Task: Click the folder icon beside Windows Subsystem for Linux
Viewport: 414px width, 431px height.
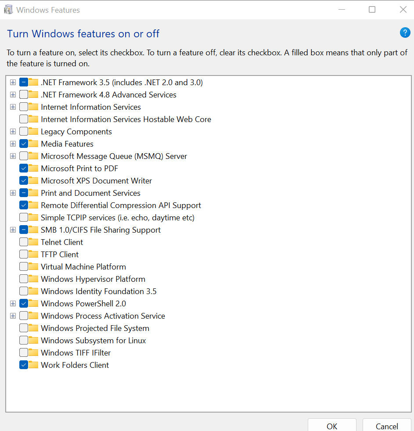Action: point(33,340)
